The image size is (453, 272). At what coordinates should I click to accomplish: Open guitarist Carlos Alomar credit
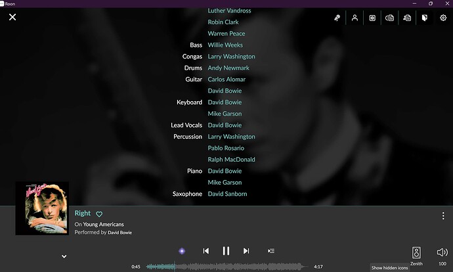click(x=226, y=79)
